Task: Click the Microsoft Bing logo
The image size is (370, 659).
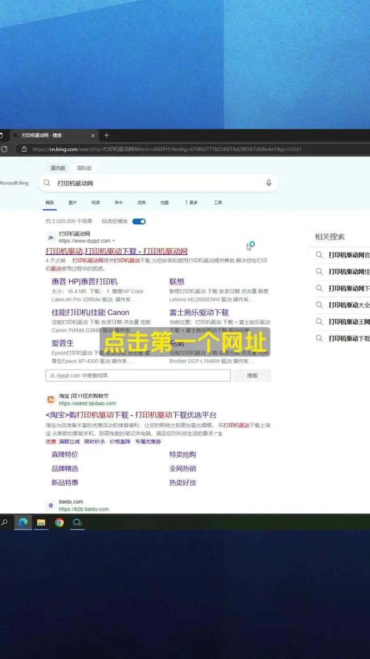Action: pos(14,183)
